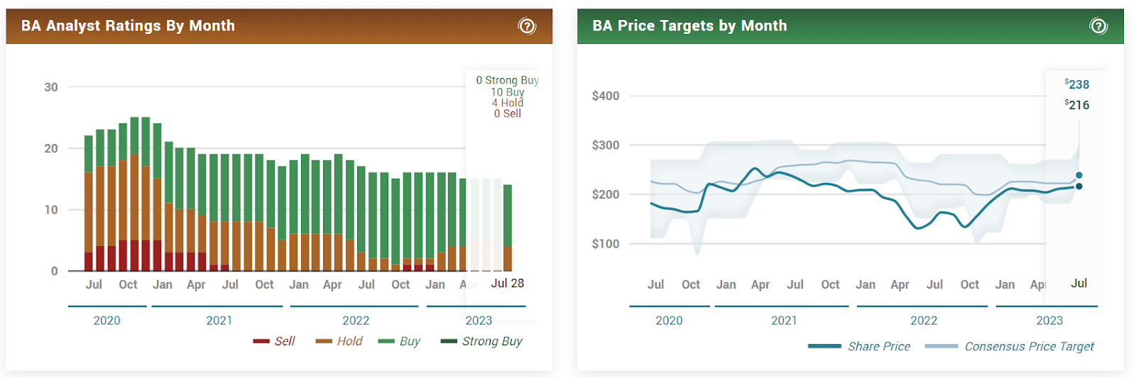
Task: Click the 2022 year label in price chart
Action: click(x=924, y=321)
